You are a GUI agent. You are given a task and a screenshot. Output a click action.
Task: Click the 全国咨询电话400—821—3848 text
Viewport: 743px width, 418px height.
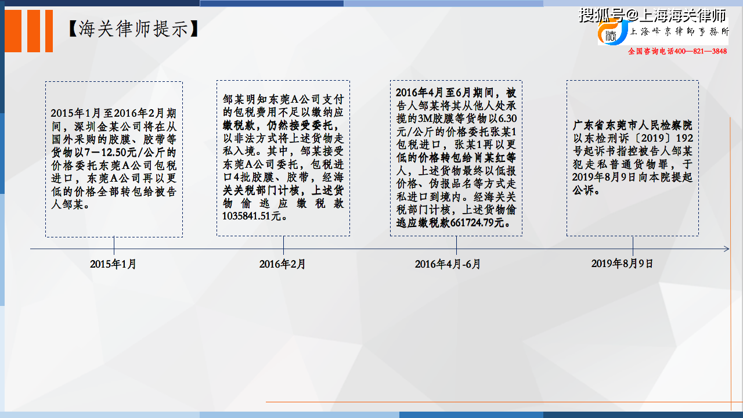[677, 51]
